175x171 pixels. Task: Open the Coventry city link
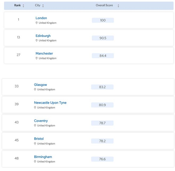click(41, 121)
